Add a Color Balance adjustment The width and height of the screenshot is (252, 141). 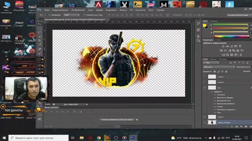225,51
